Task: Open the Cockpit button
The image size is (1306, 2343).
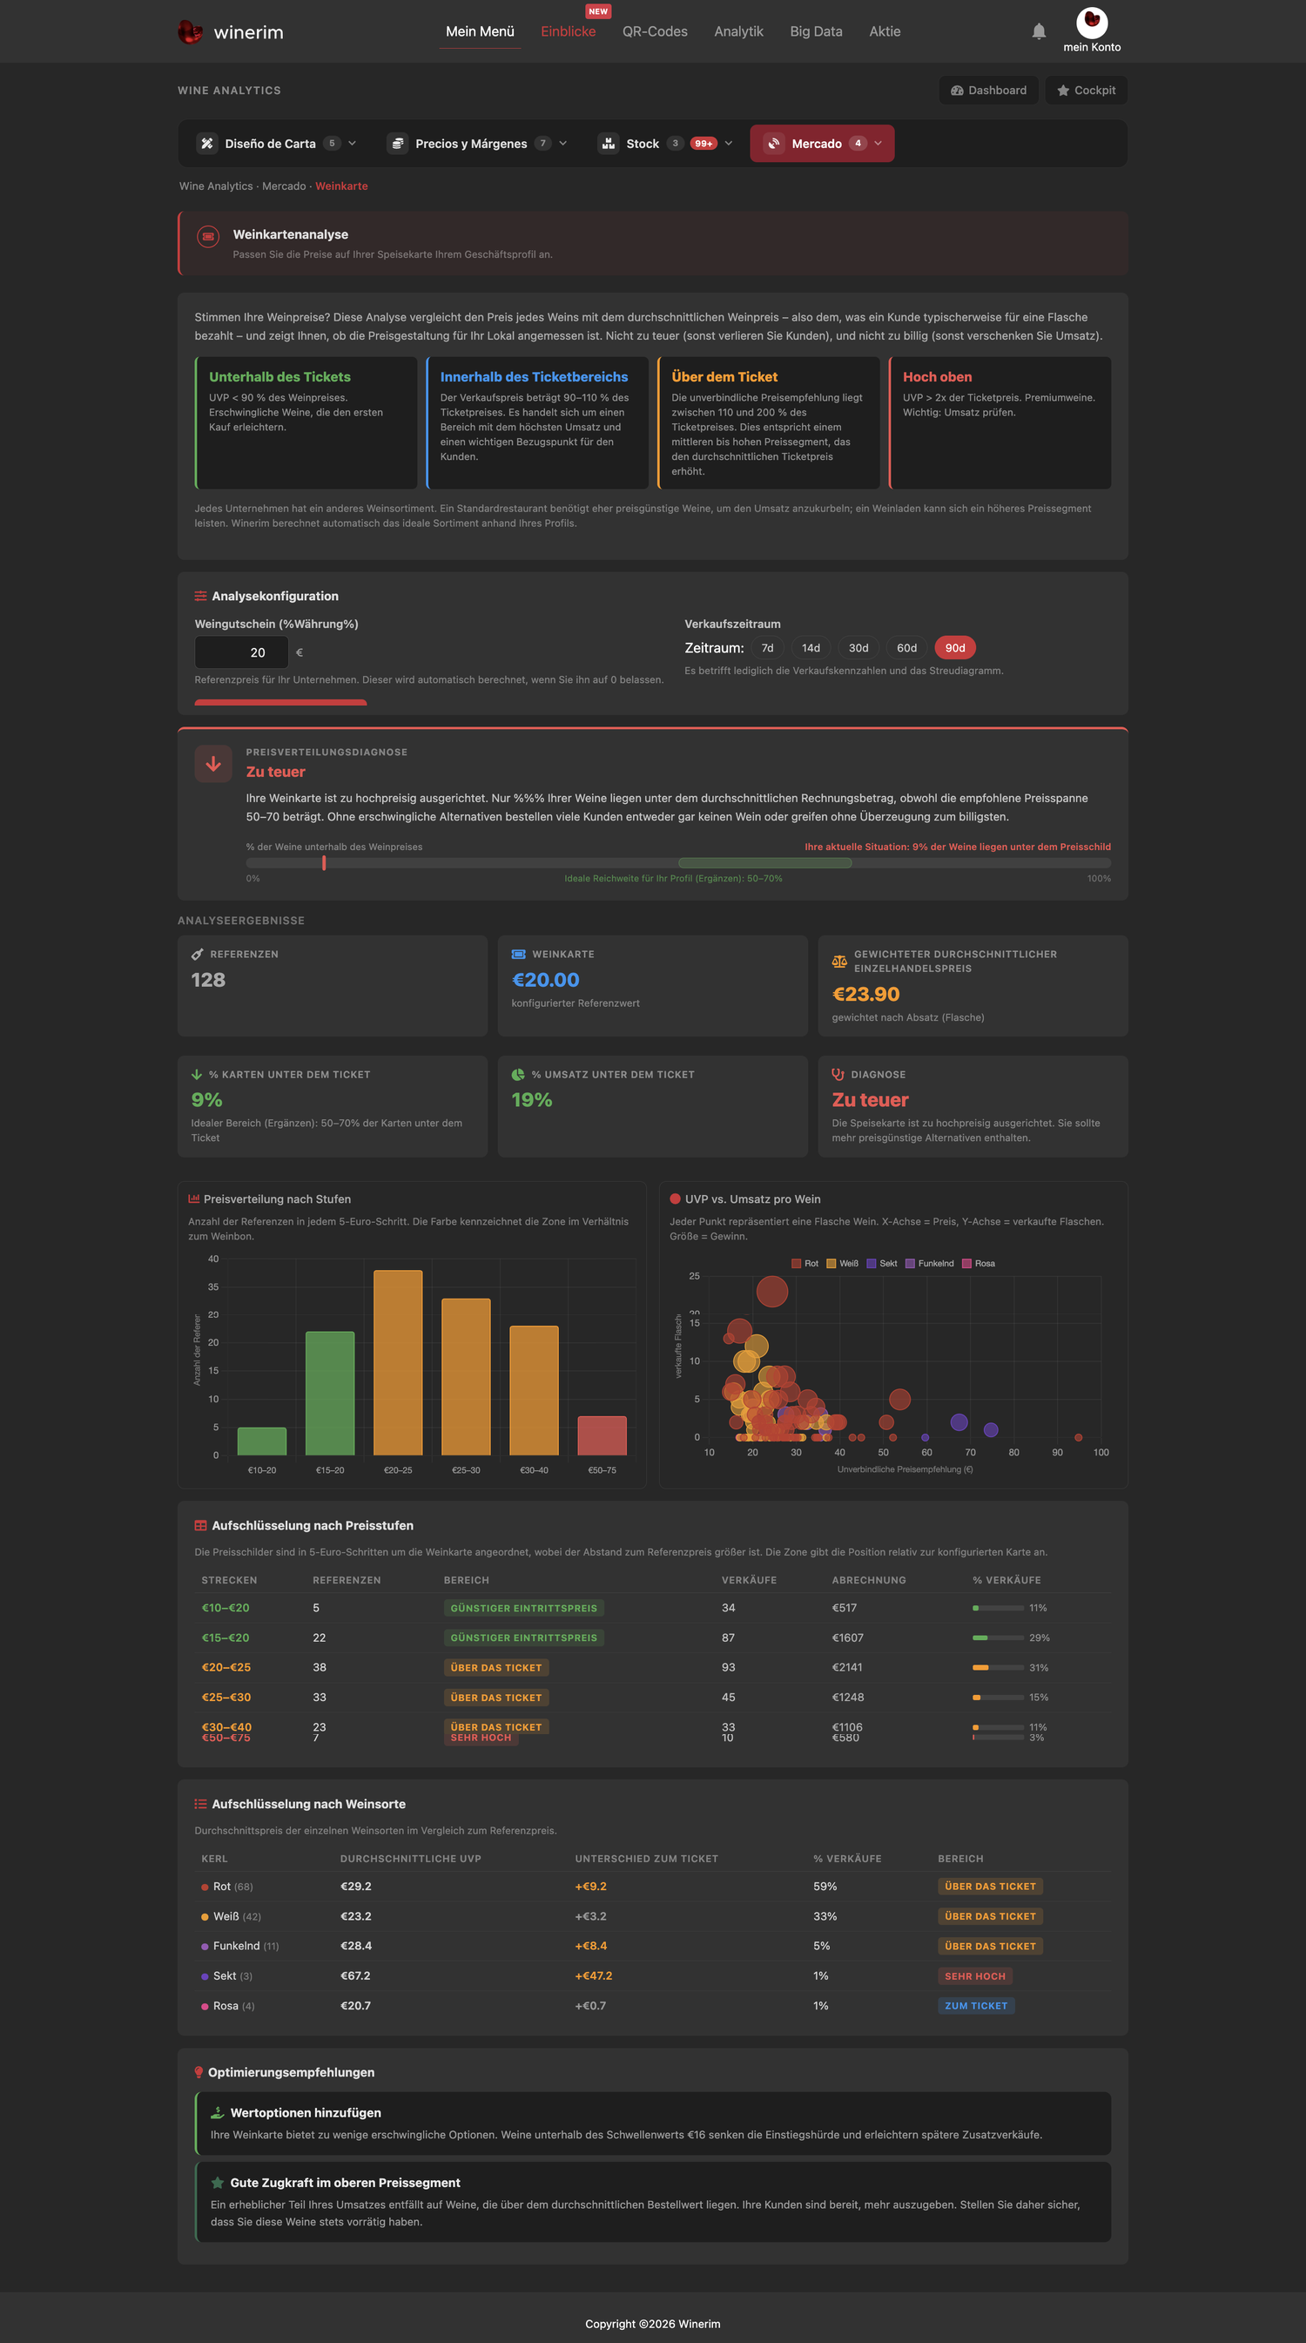Action: click(1086, 90)
